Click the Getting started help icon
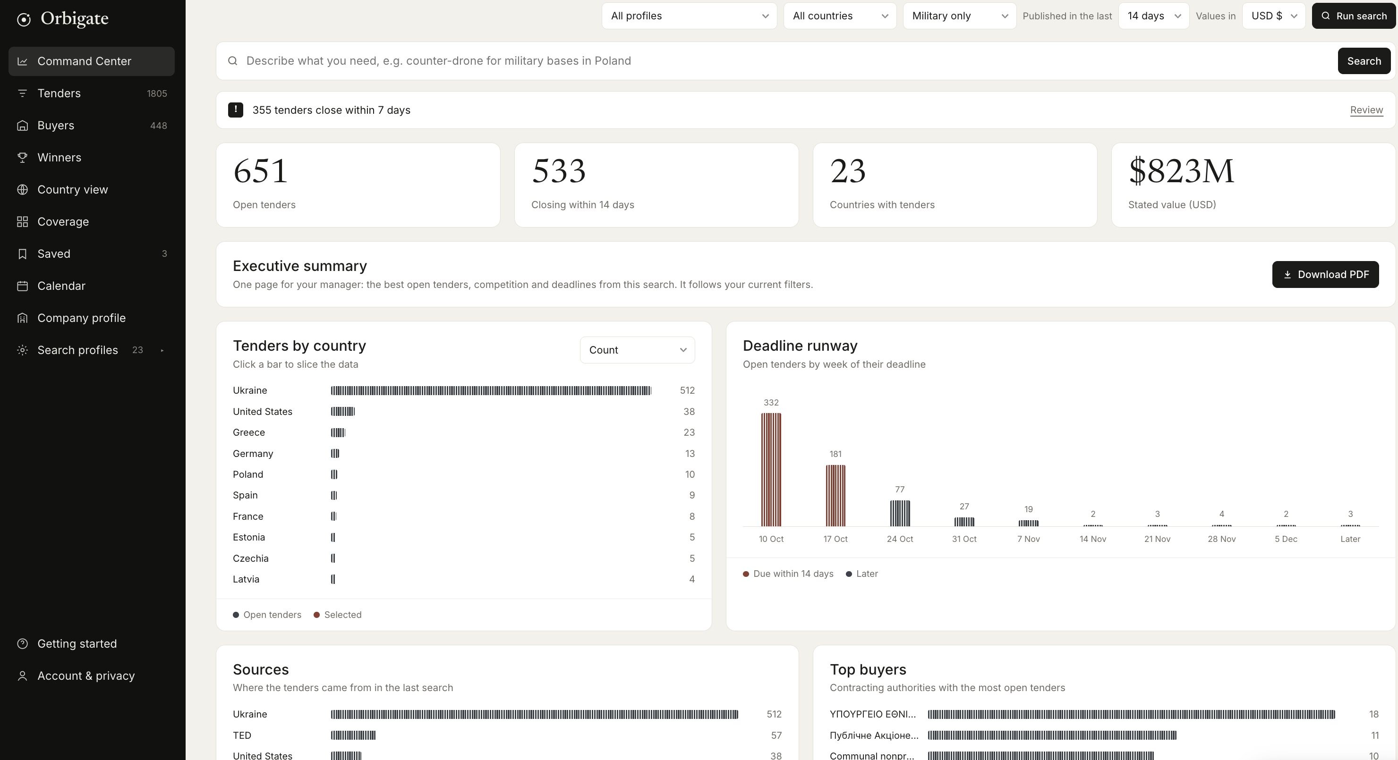This screenshot has height=760, width=1398. coord(22,643)
